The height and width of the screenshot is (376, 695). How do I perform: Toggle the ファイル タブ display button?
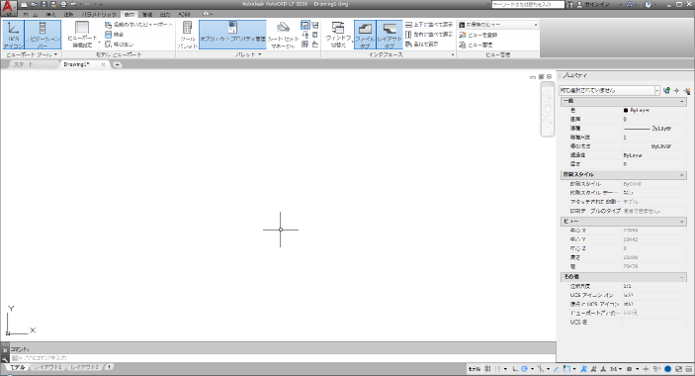(x=365, y=35)
